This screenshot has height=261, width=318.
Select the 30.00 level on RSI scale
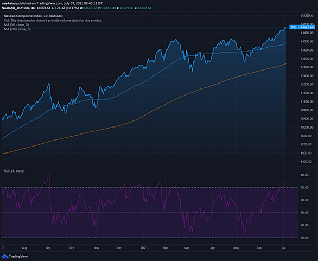[304, 238]
